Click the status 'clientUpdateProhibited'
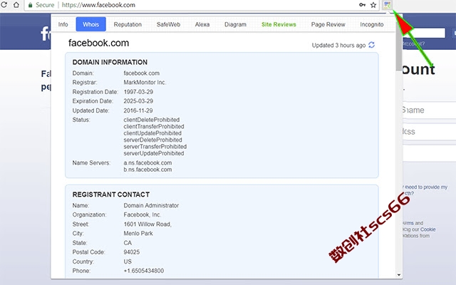The width and height of the screenshot is (456, 285). pos(152,133)
